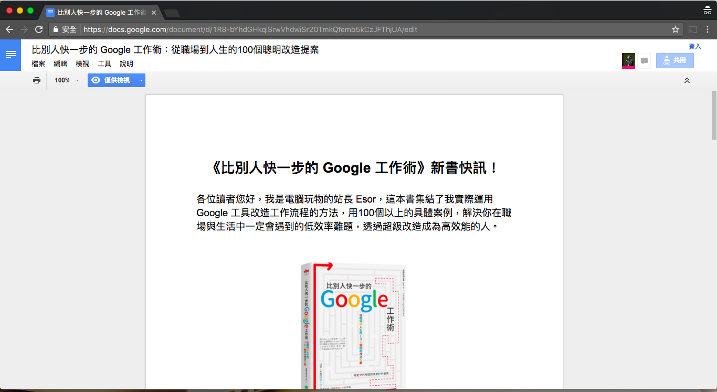This screenshot has width=717, height=392.
Task: Click the Google Docs home icon
Action: click(10, 55)
